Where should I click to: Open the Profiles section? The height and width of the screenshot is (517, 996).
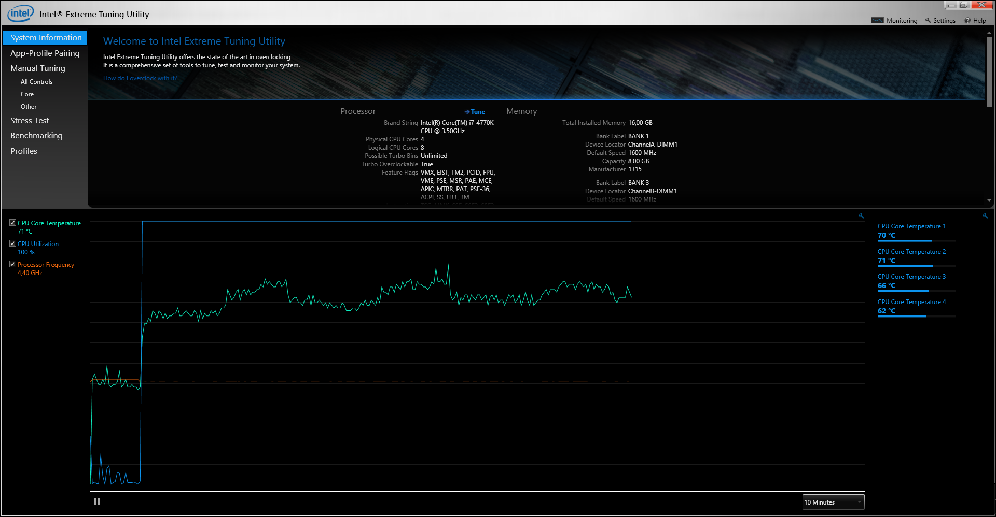point(24,151)
